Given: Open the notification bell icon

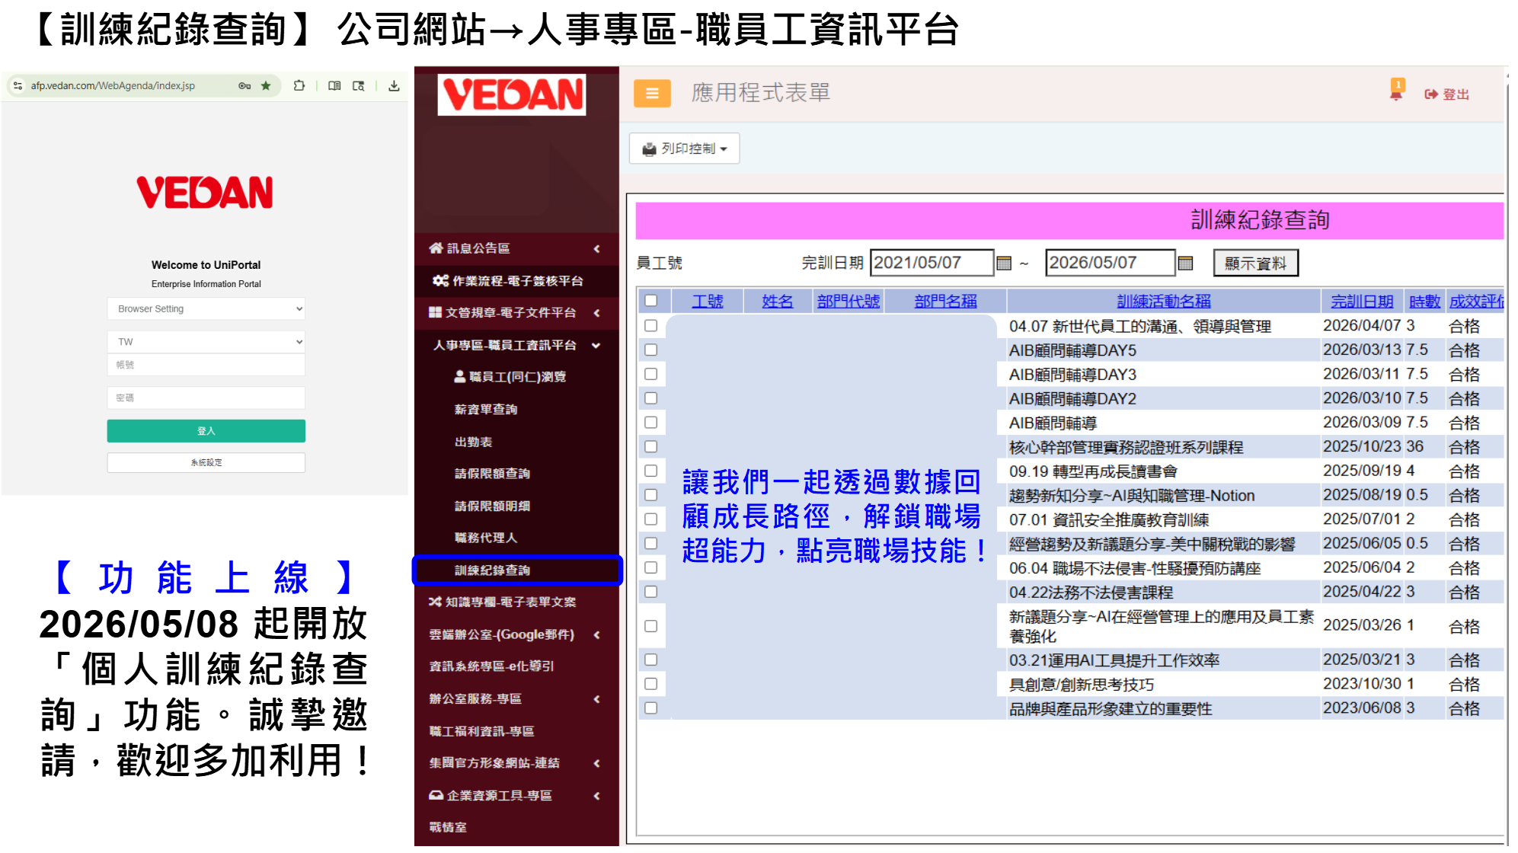Looking at the screenshot, I should coord(1396,91).
